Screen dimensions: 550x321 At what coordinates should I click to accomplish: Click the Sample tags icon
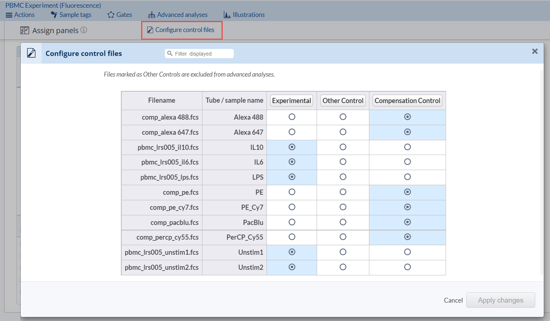tap(54, 15)
